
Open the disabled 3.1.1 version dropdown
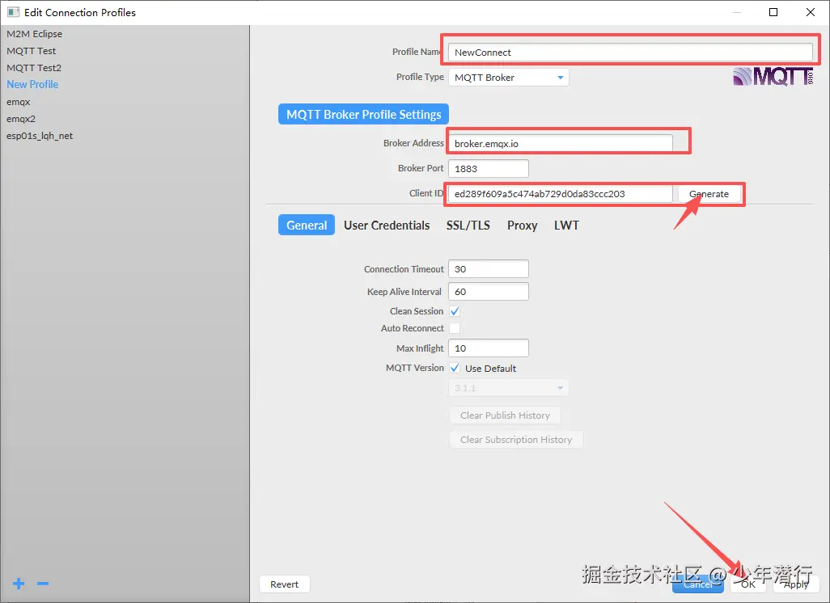pyautogui.click(x=508, y=388)
